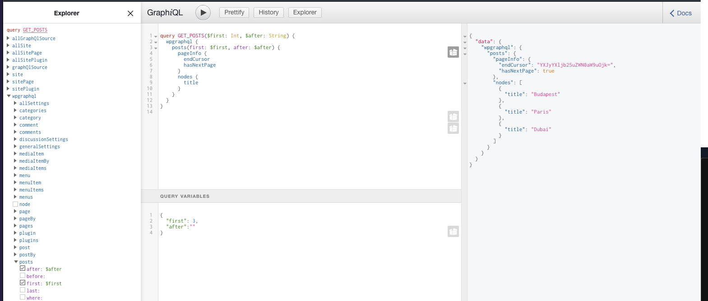The image size is (708, 301).
Task: Enable the last: argument checkbox
Action: pyautogui.click(x=23, y=290)
